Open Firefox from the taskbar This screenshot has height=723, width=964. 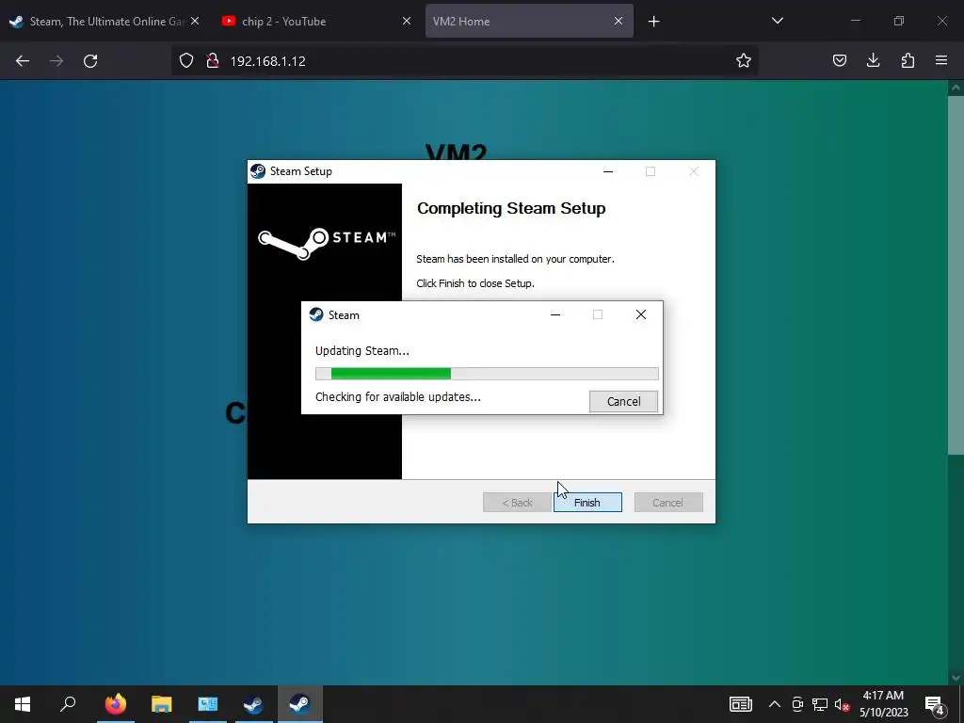[115, 704]
